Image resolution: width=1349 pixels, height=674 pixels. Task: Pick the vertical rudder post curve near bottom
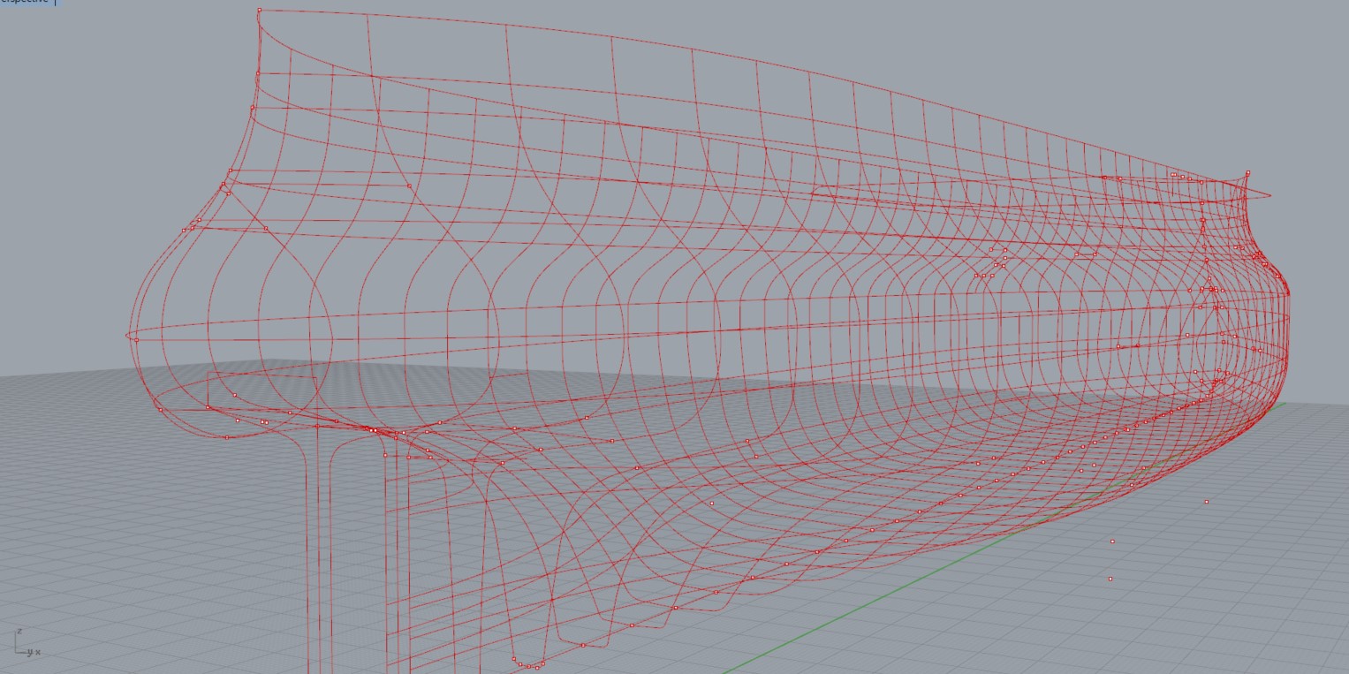click(x=308, y=574)
